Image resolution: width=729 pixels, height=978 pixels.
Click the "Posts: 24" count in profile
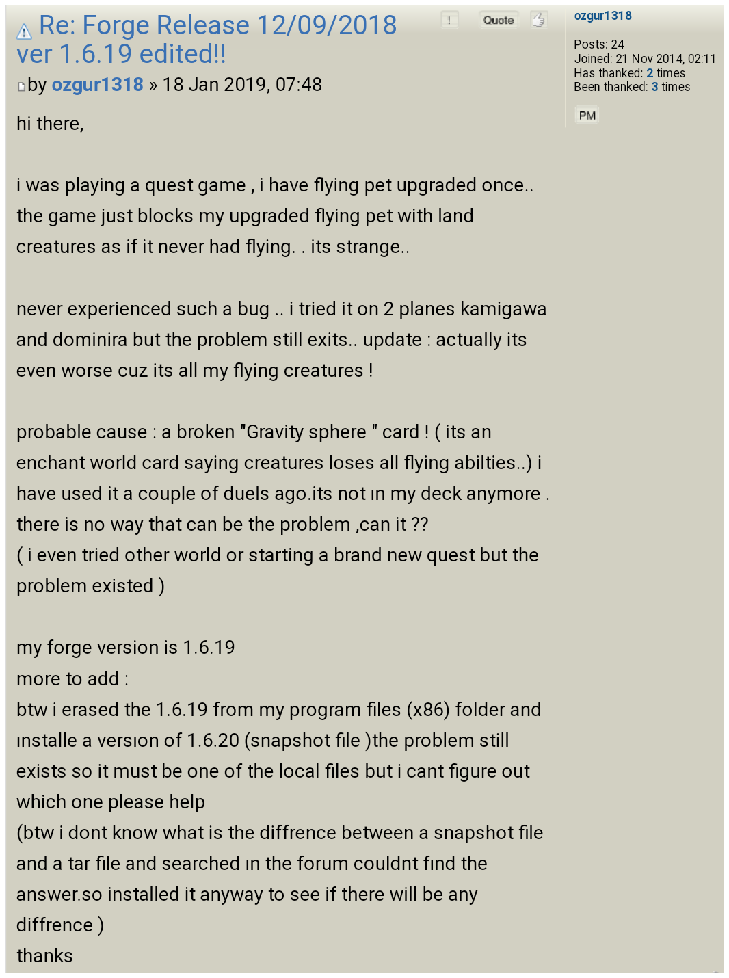coord(599,44)
